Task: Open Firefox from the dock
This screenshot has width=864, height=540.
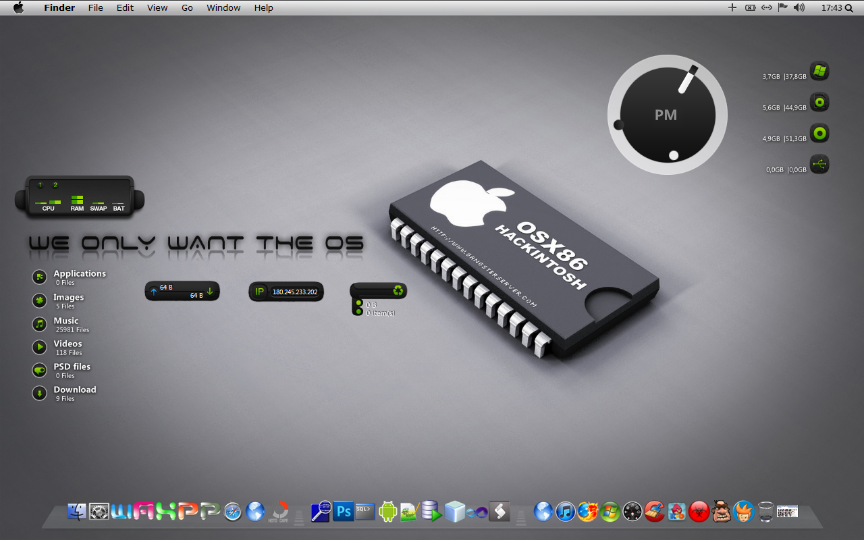Action: click(x=588, y=512)
